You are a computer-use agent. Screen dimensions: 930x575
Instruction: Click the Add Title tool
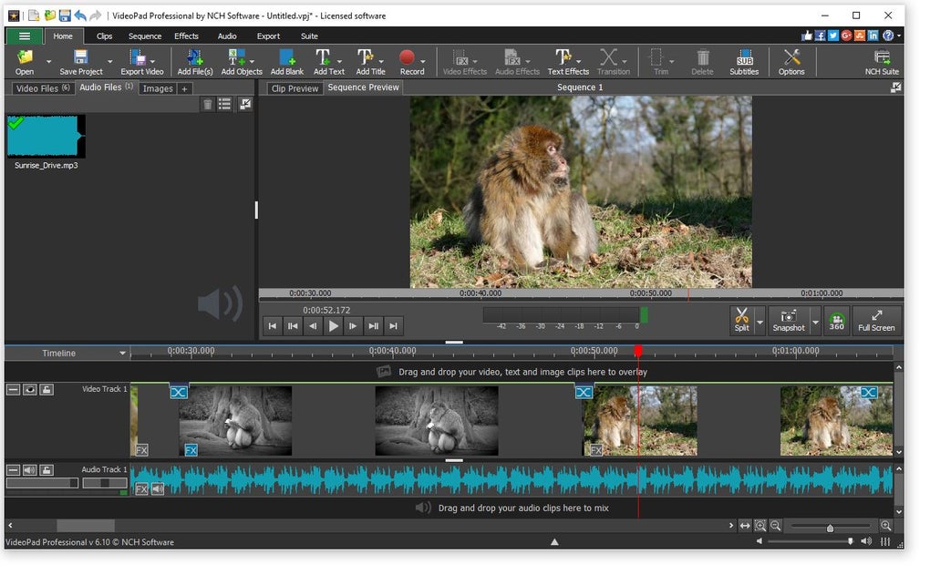[366, 62]
